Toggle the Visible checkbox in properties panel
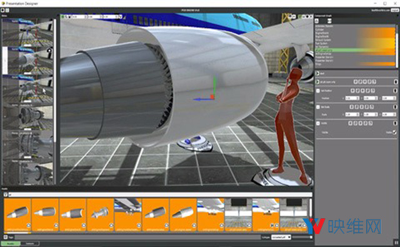This screenshot has width=400, height=247. (394, 132)
